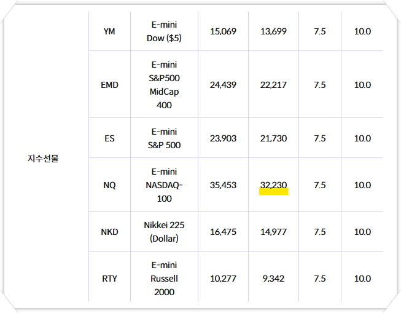Click the NQ symbol cell
This screenshot has width=401, height=313.
(x=109, y=185)
